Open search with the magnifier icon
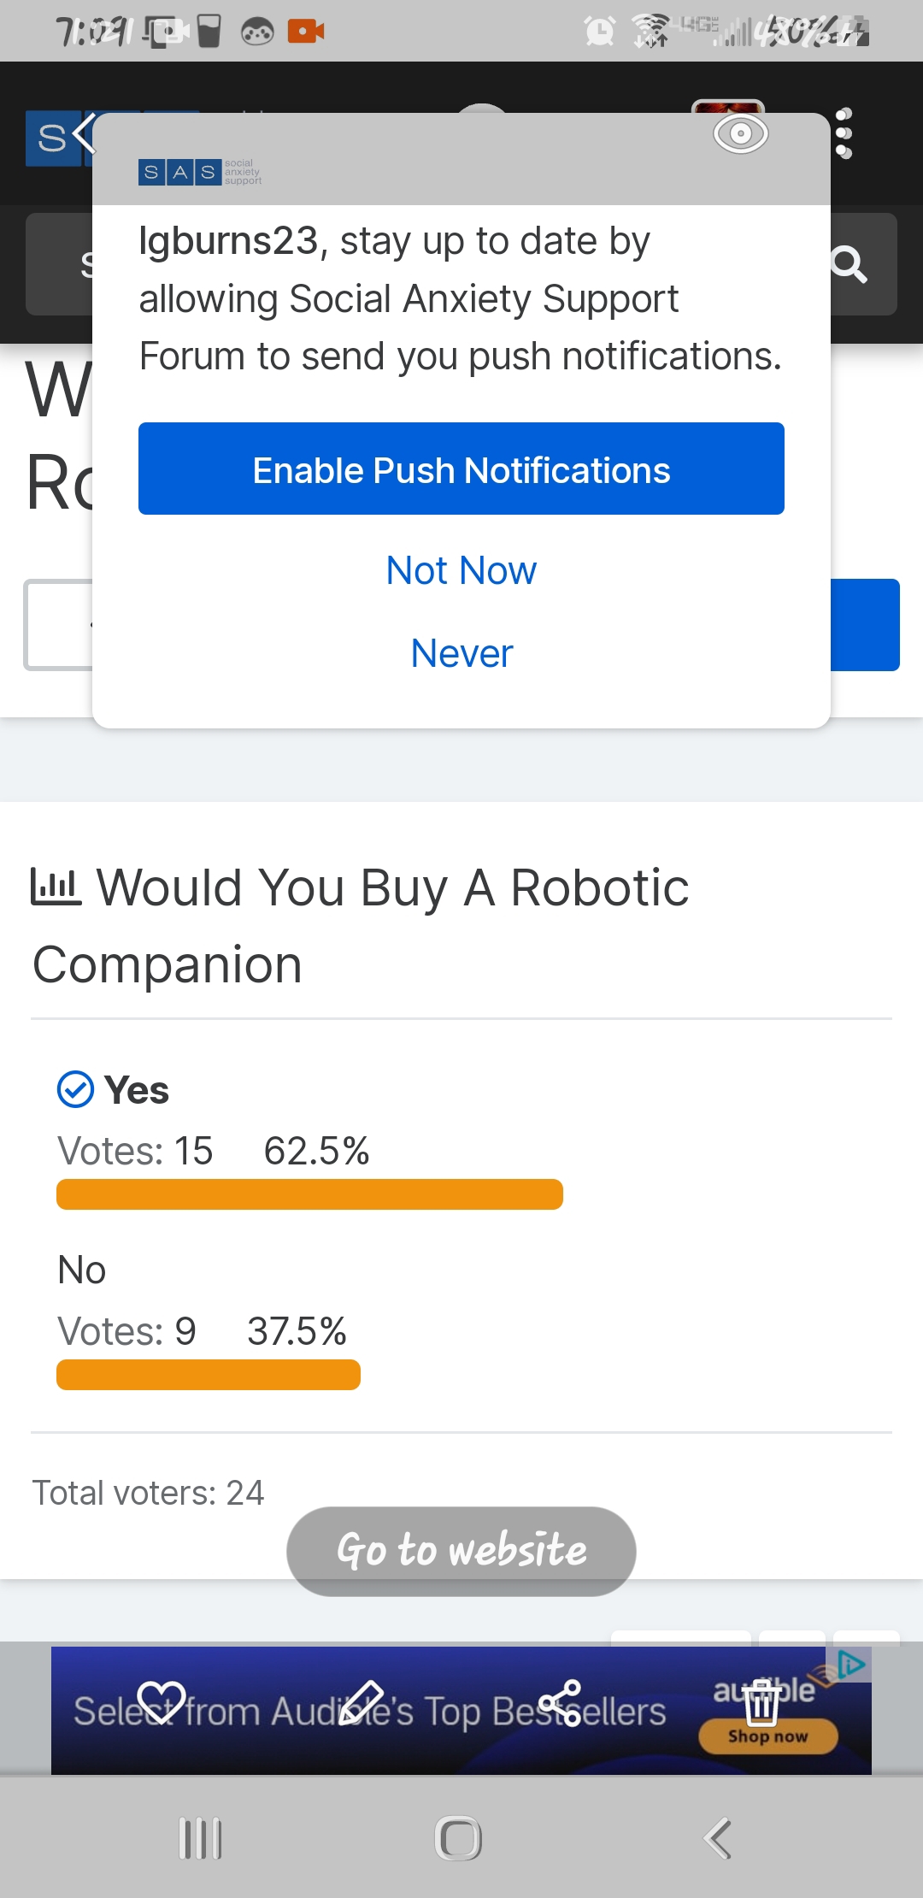This screenshot has height=1898, width=923. tap(851, 265)
